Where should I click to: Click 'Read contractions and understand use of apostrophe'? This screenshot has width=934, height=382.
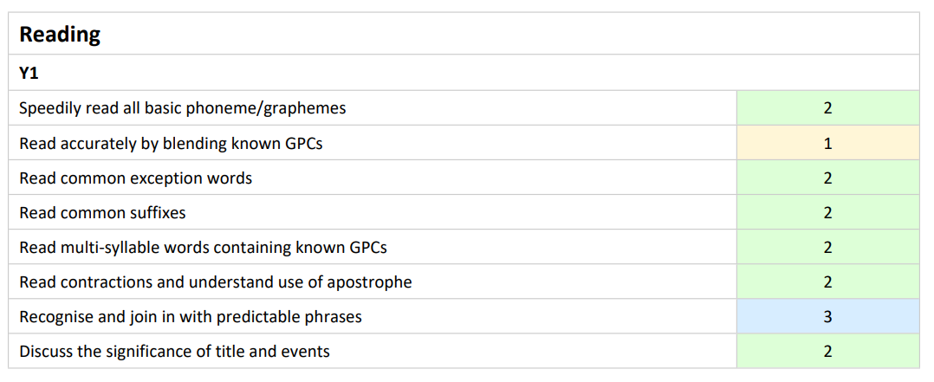216,282
